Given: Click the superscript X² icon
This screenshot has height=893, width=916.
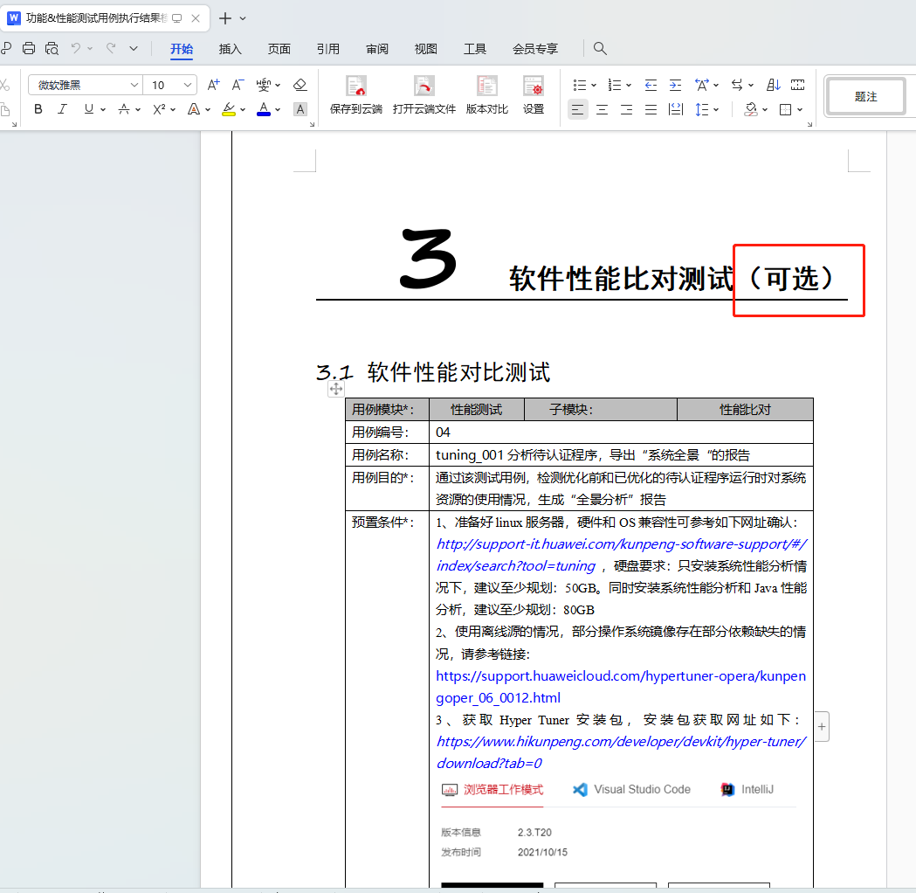Looking at the screenshot, I should 159,109.
